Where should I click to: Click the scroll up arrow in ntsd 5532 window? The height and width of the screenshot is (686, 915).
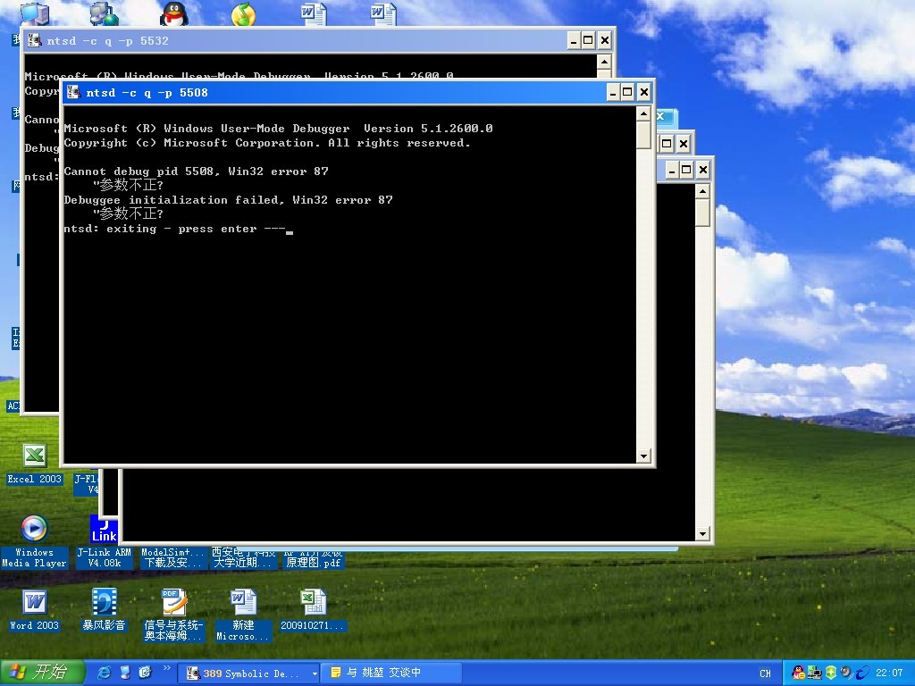pyautogui.click(x=604, y=62)
